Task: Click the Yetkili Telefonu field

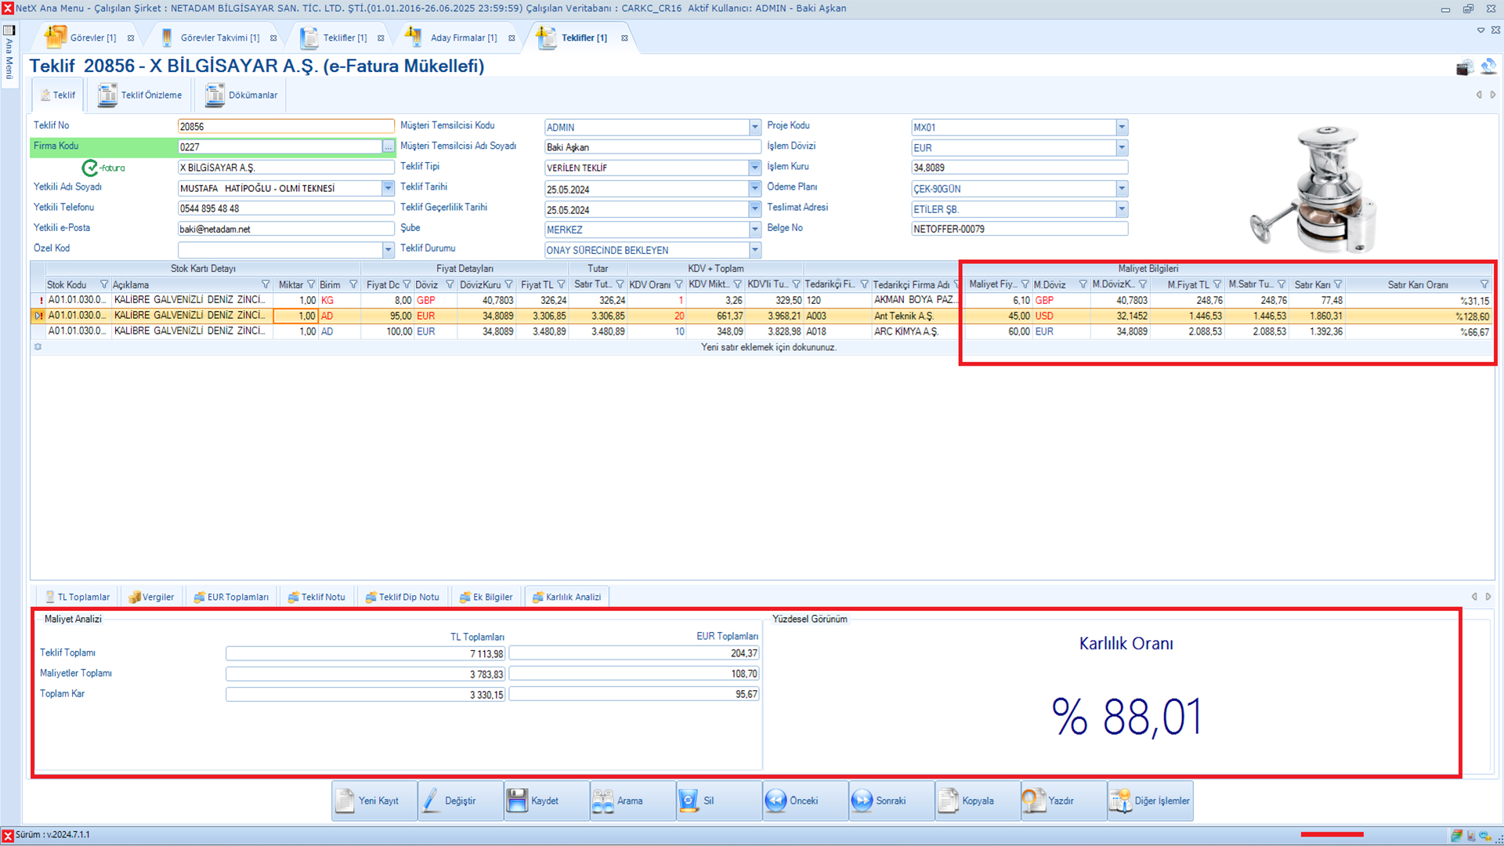Action: coord(286,208)
